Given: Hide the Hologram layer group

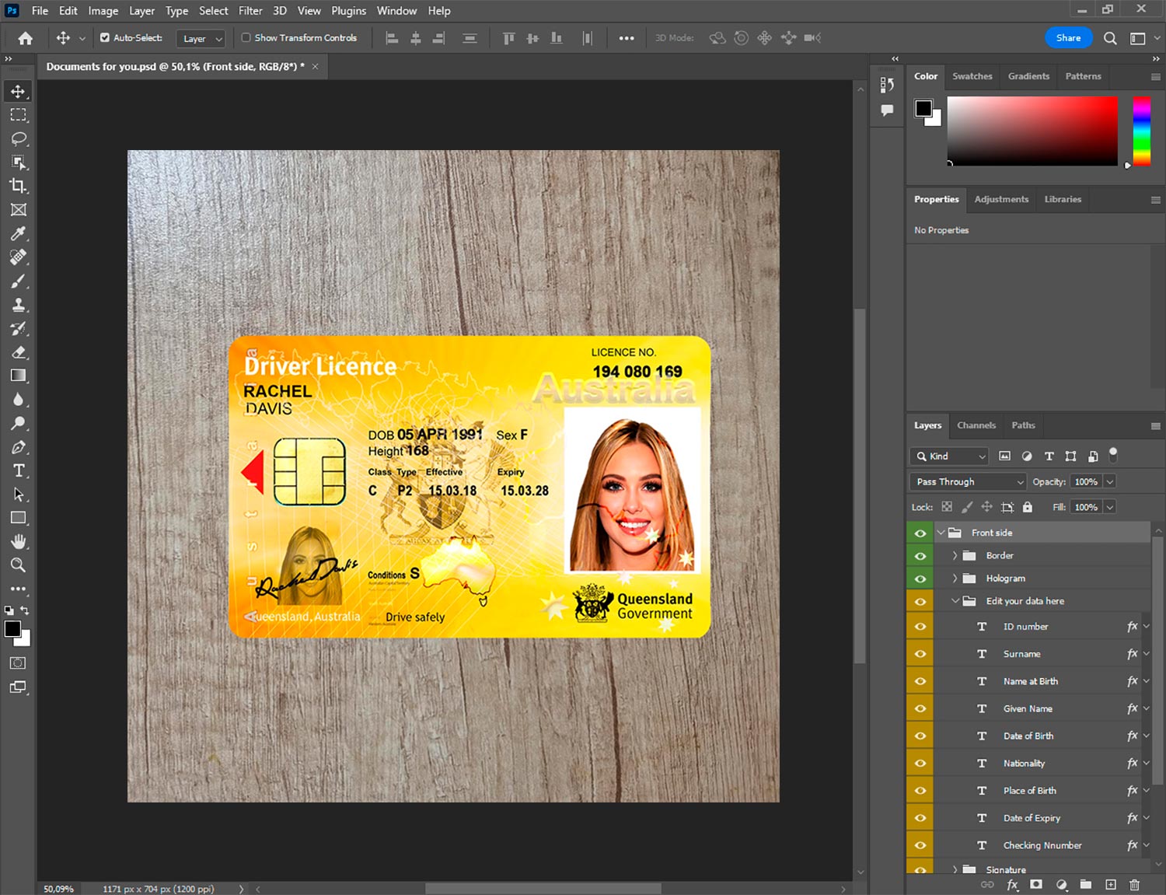Looking at the screenshot, I should (920, 579).
